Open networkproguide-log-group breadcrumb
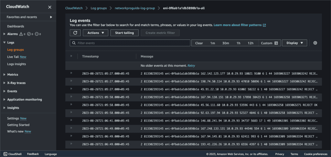 point(135,8)
